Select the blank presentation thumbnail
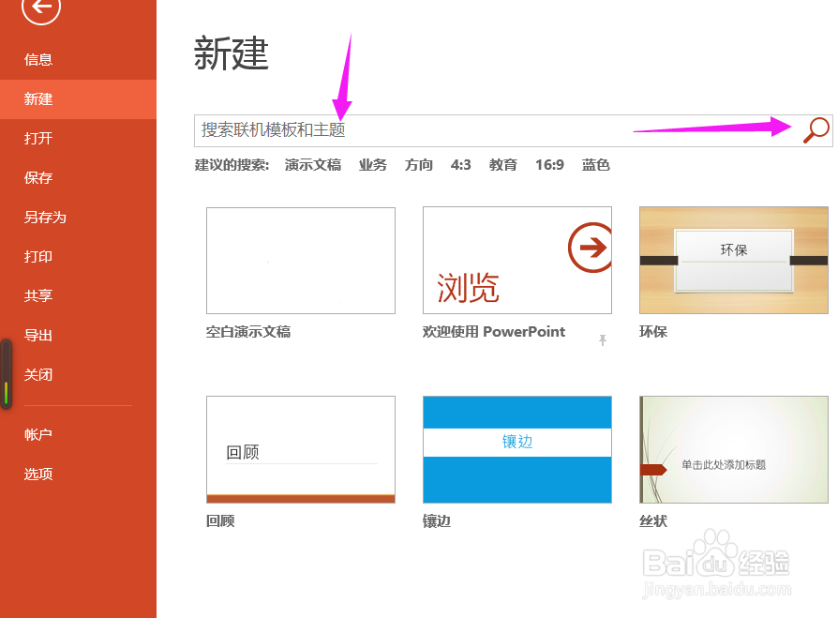Screen dimensions: 838x618 301,261
